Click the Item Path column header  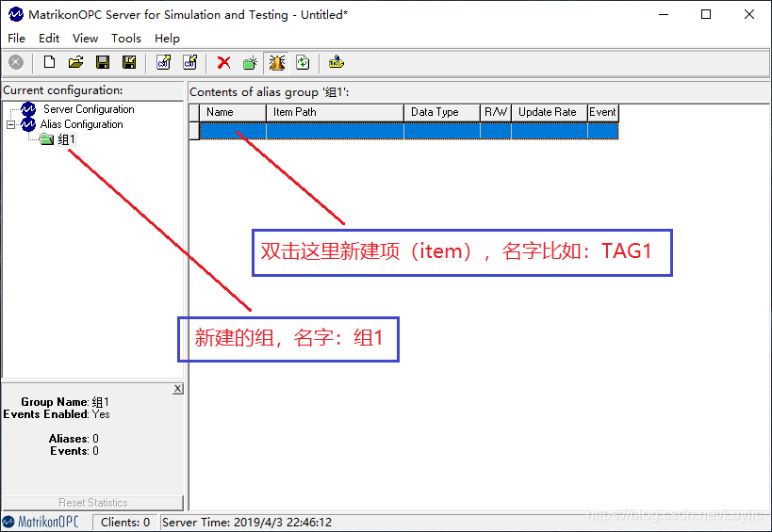(x=335, y=112)
